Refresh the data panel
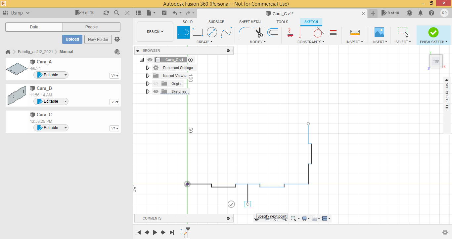The width and height of the screenshot is (452, 239). pyautogui.click(x=106, y=13)
